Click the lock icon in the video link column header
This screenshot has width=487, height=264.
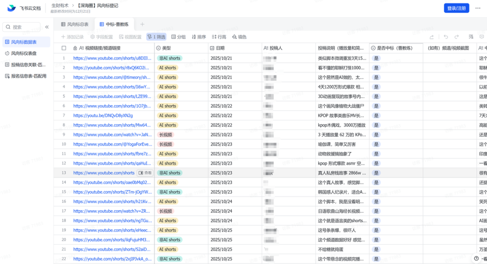point(75,48)
